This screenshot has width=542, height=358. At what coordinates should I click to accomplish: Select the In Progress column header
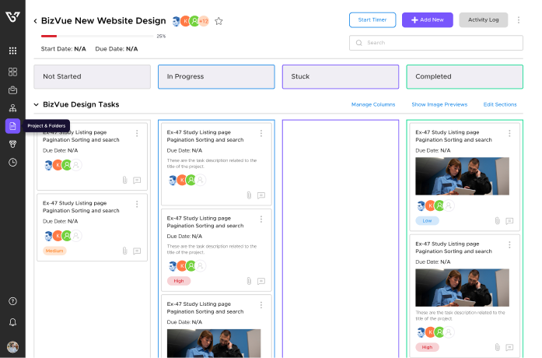click(x=216, y=76)
